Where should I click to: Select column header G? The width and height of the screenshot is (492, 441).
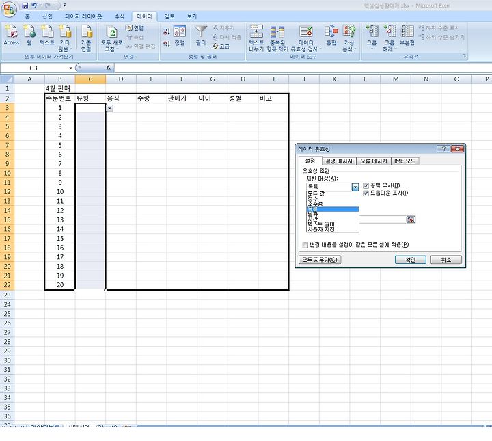click(x=213, y=79)
